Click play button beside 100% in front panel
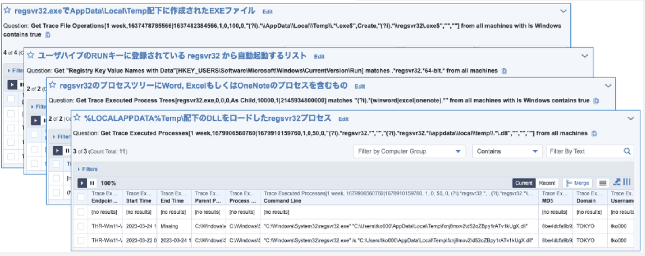This screenshot has height=256, width=645. click(82, 183)
